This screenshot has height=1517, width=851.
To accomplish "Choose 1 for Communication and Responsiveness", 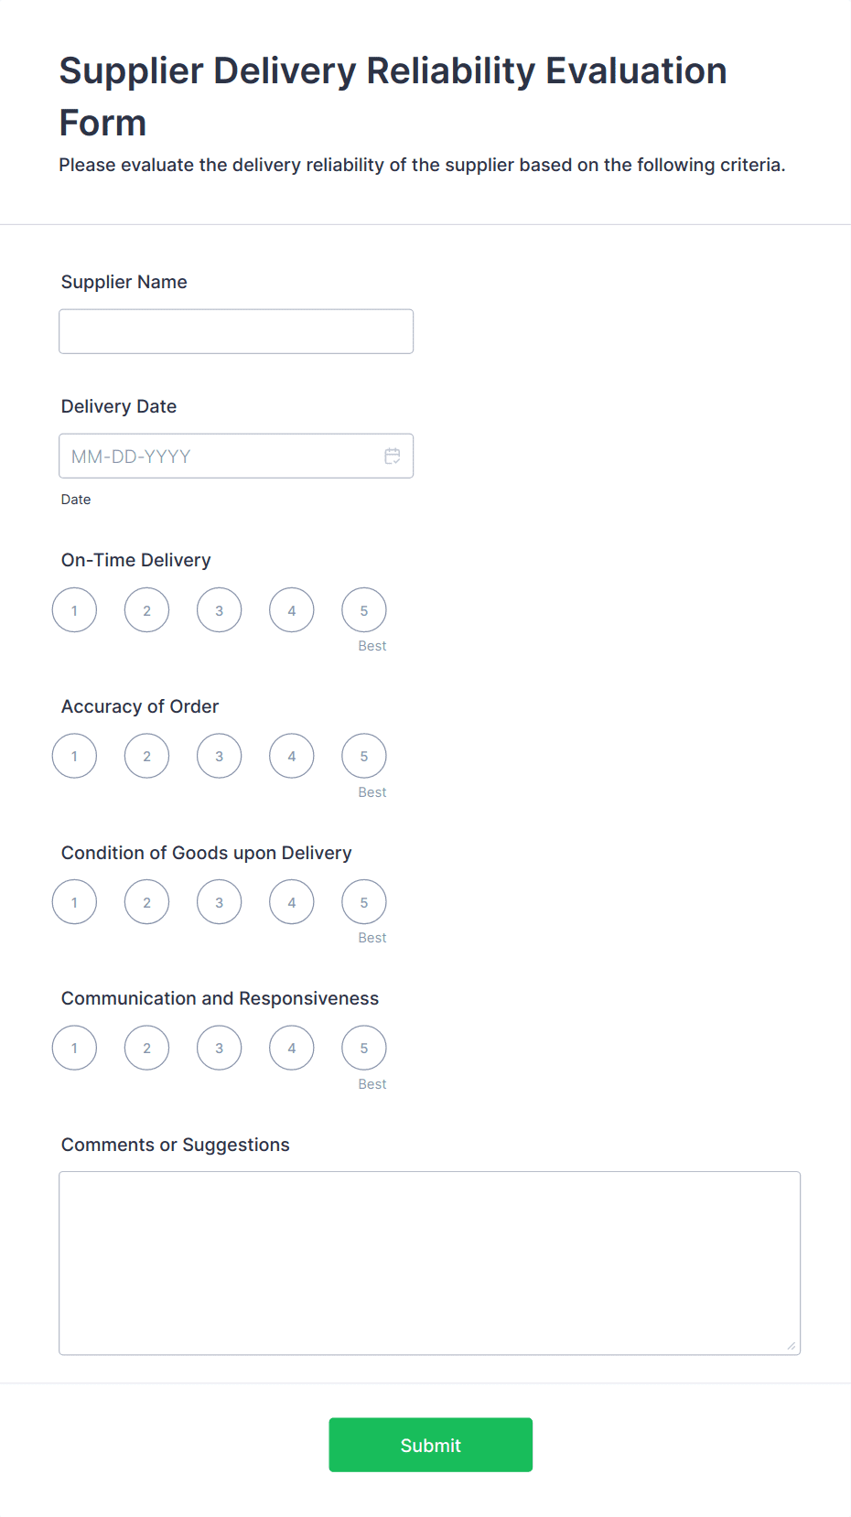I will (74, 1049).
